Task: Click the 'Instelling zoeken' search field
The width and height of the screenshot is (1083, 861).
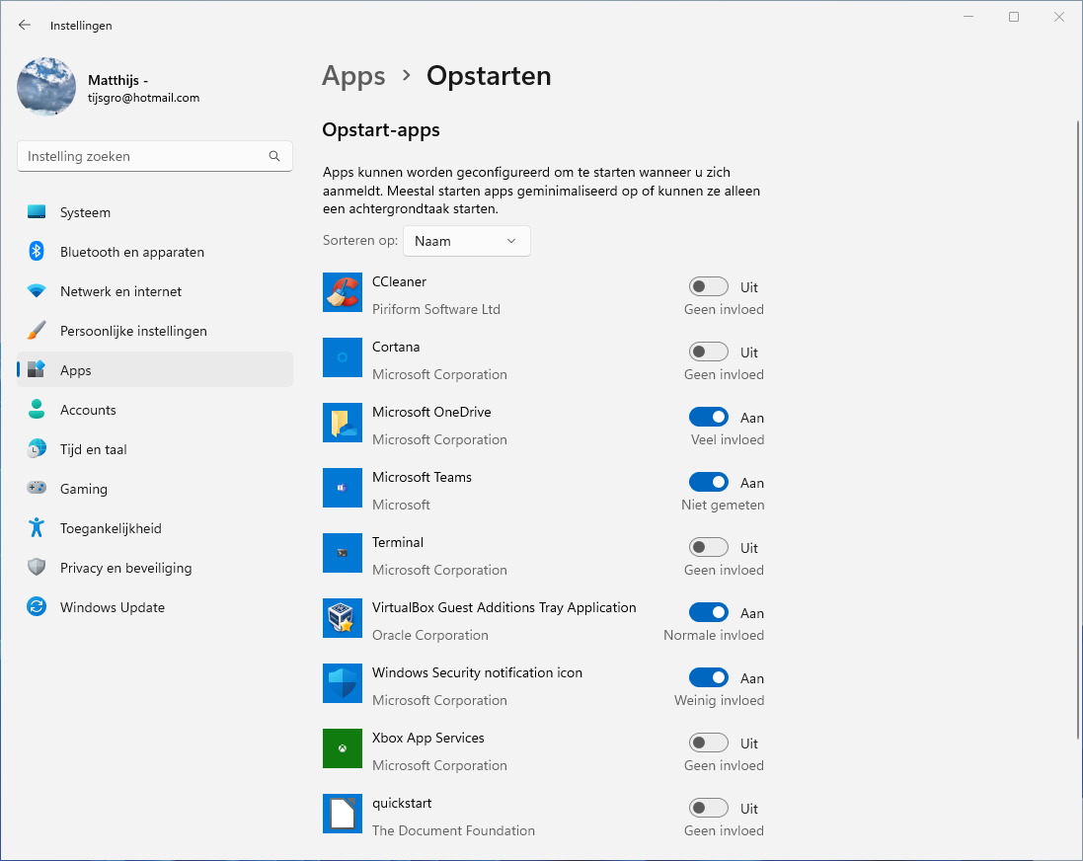Action: [x=143, y=156]
